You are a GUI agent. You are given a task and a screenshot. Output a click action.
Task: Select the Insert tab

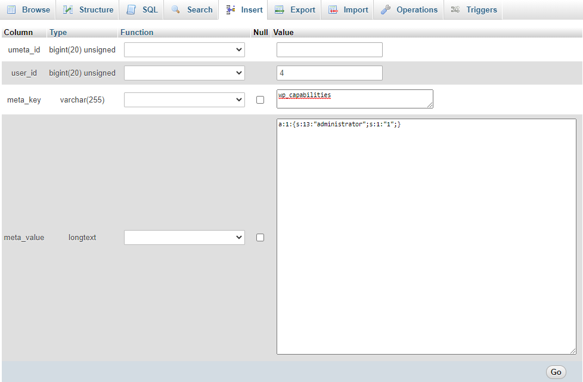tap(244, 10)
